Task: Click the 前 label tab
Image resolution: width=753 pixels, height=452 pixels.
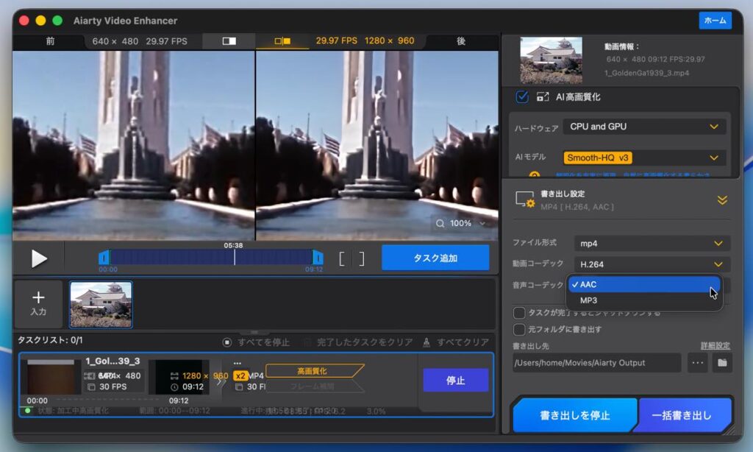Action: tap(50, 41)
